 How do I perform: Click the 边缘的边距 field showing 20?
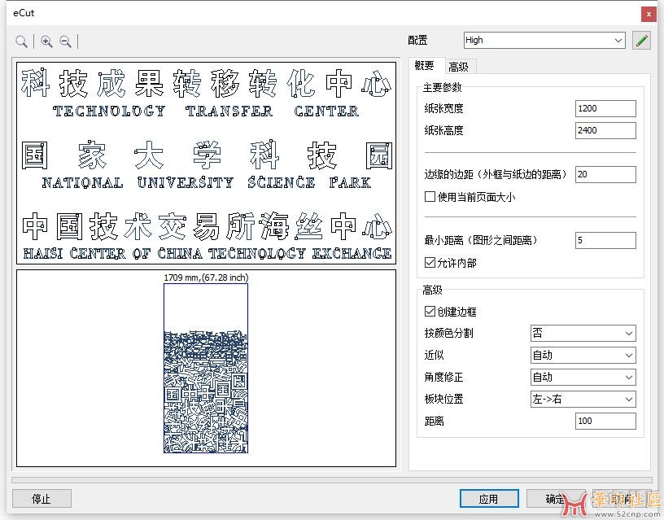(605, 174)
